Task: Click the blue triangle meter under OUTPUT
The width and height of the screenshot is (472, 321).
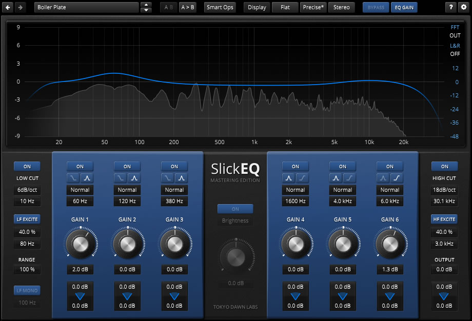Action: [x=444, y=296]
